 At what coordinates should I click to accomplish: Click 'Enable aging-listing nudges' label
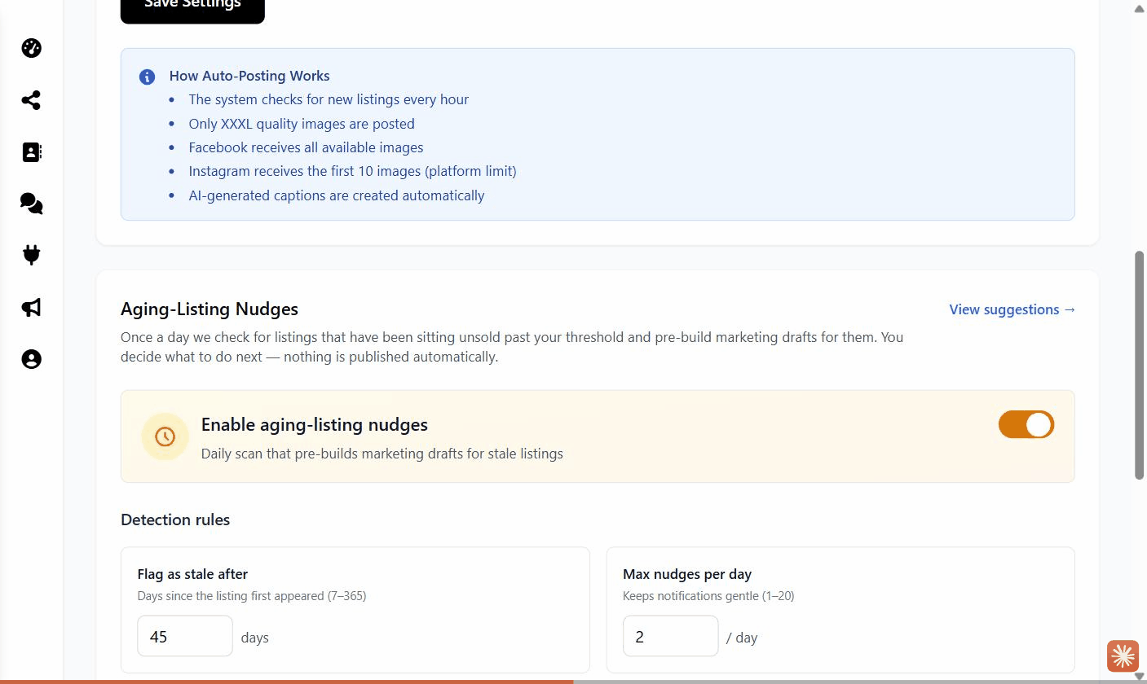pyautogui.click(x=315, y=424)
